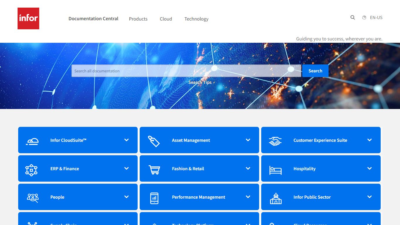The height and width of the screenshot is (225, 400).
Task: Select the Performance Management label
Action: click(199, 197)
